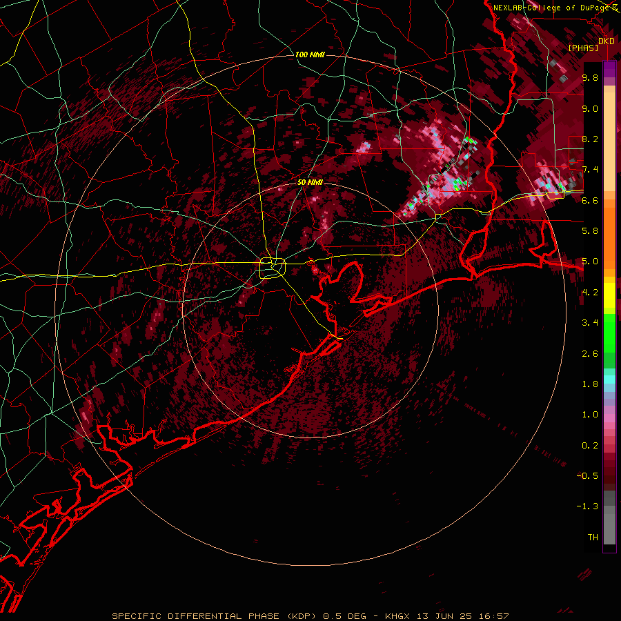Click the DKD unit label above the legend
Screen dimensions: 621x621
[607, 41]
